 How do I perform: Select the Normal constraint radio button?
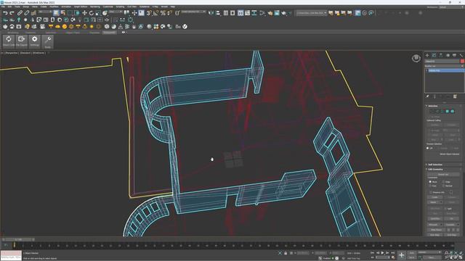tap(444, 186)
